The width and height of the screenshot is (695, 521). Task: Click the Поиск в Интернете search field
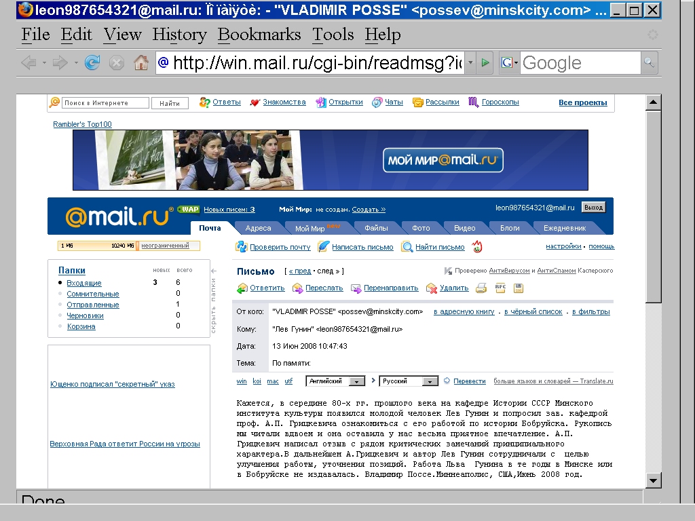coord(105,103)
